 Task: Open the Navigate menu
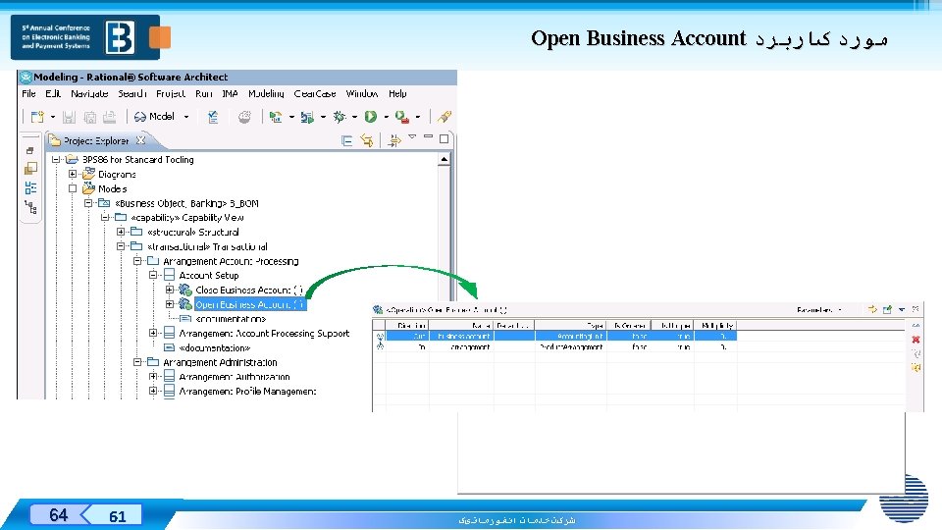[x=89, y=94]
